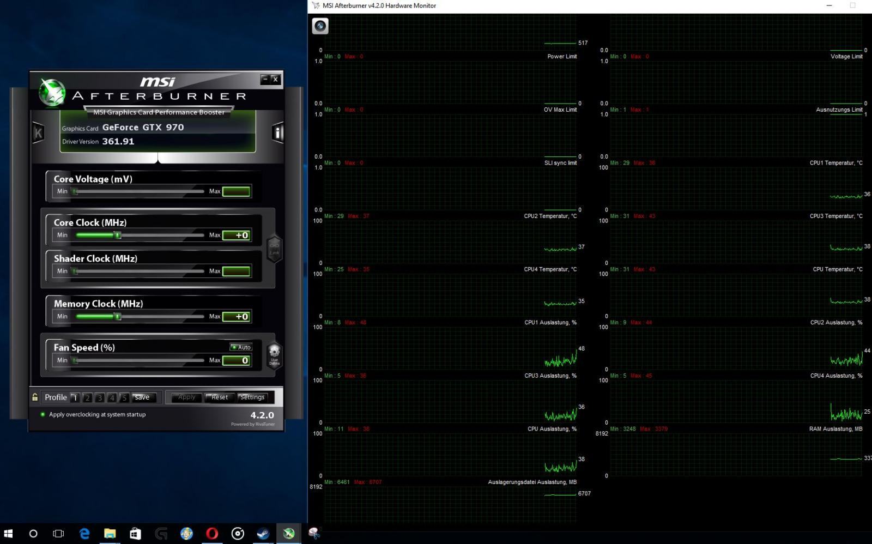Switch to MSI Afterburner taskbar icon

pyautogui.click(x=289, y=534)
